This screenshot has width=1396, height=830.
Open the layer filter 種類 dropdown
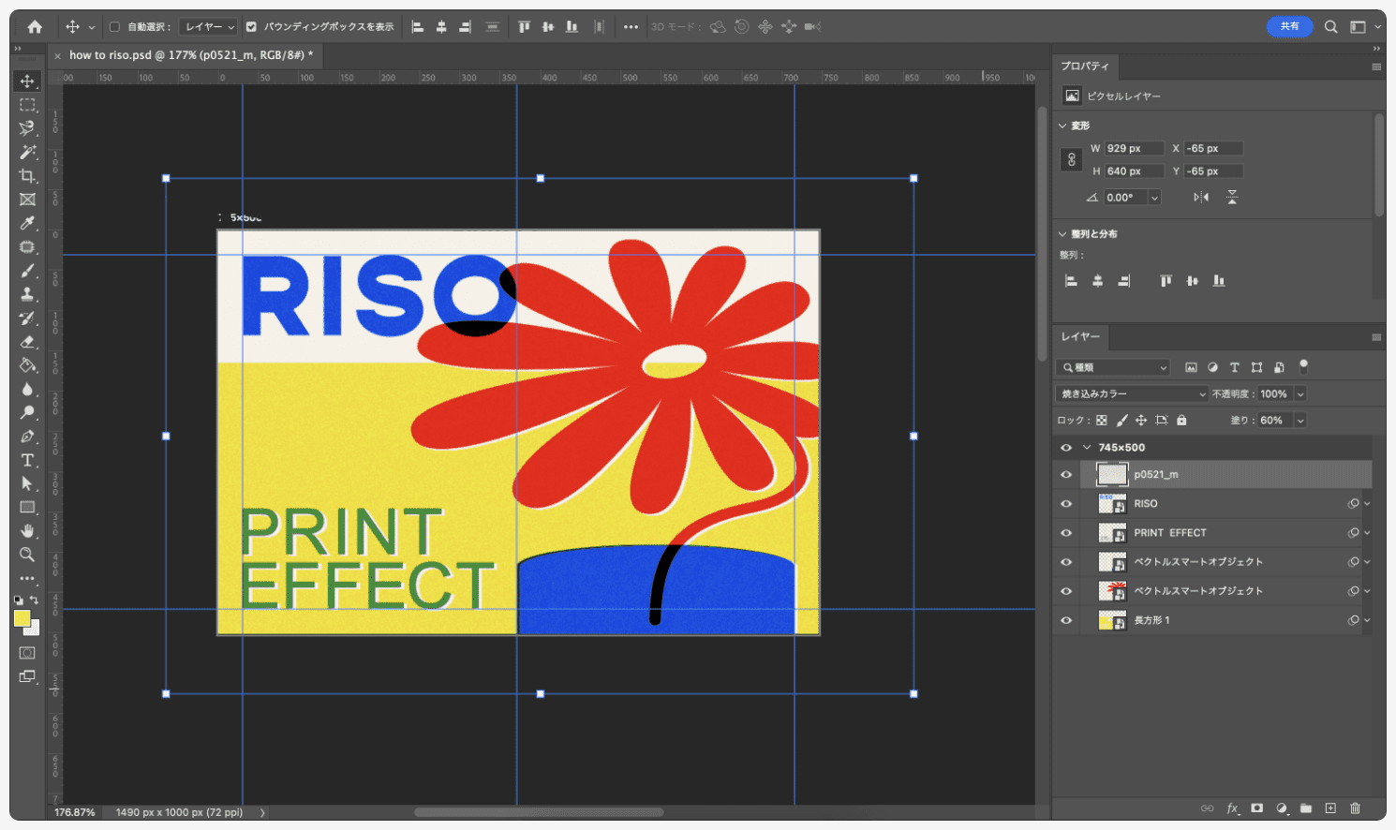[x=1113, y=367]
